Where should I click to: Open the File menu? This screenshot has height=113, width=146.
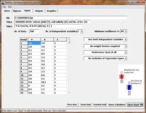point(4,7)
